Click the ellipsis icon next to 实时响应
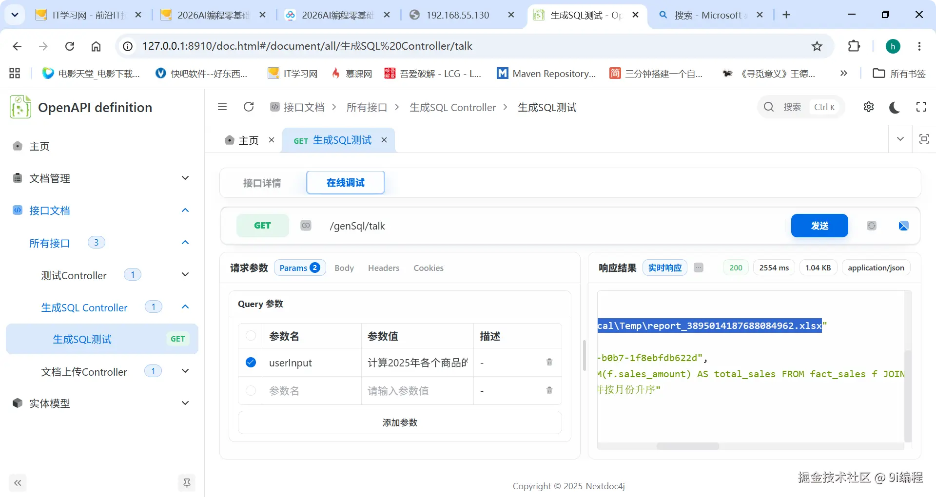Viewport: 936px width, 497px height. click(699, 268)
